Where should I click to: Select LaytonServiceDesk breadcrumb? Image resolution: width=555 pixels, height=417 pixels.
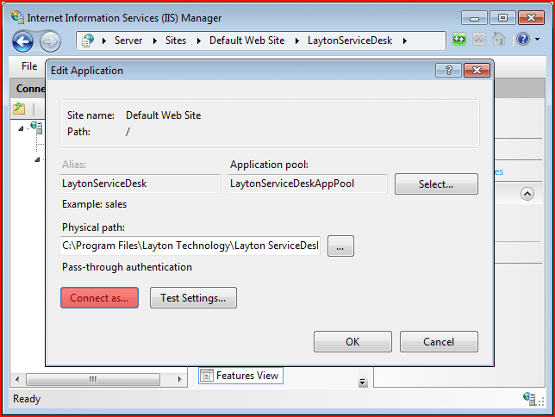pos(350,40)
